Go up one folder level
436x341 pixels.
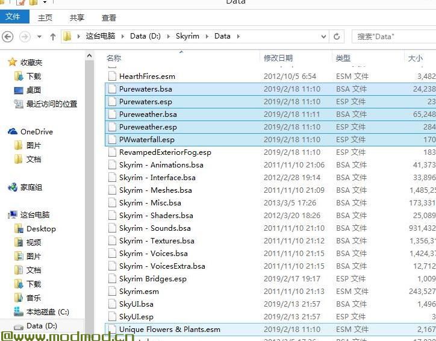coord(53,36)
